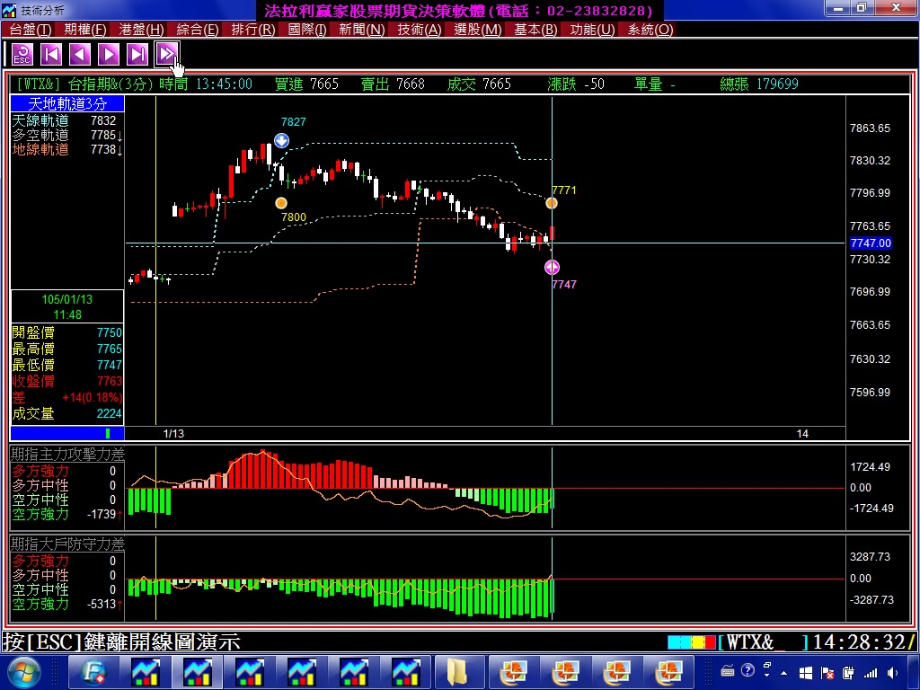Screen dimensions: 920x690
Task: Open the 台盤(T) menu
Action: [30, 30]
